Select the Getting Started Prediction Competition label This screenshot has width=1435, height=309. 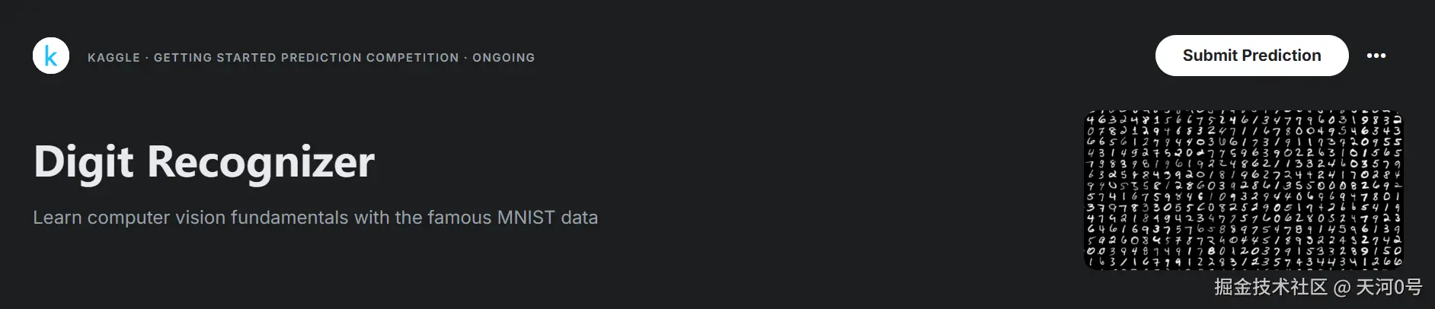point(306,58)
